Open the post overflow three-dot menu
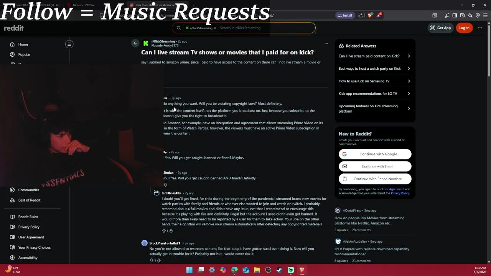Screen dimensions: 491x276 pos(326,43)
